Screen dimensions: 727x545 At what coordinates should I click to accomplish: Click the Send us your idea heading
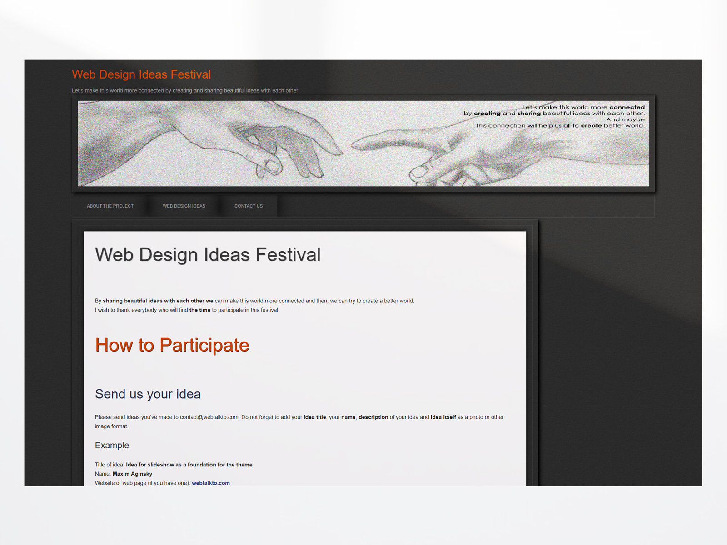click(x=148, y=394)
